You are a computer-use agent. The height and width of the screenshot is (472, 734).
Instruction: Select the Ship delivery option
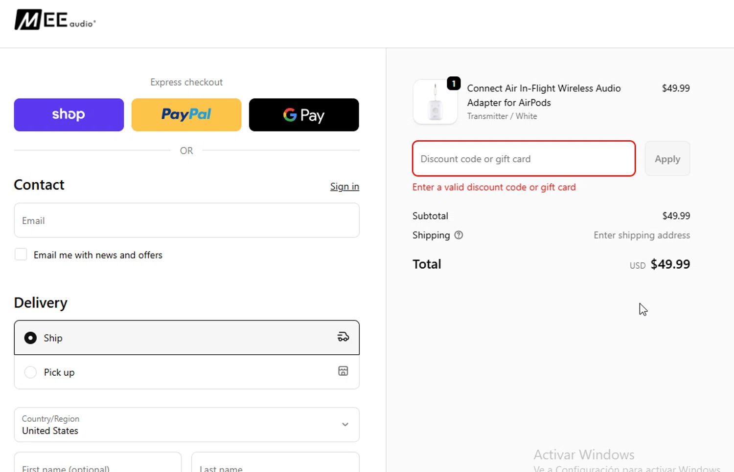pos(186,338)
